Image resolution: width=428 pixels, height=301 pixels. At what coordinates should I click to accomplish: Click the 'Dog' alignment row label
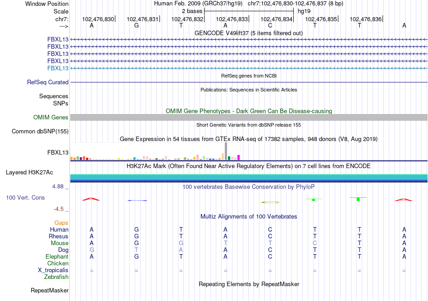coord(63,250)
